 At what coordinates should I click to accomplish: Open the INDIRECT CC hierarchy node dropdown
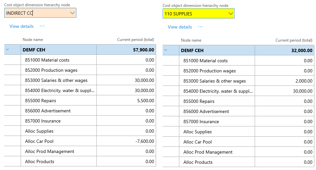point(72,13)
